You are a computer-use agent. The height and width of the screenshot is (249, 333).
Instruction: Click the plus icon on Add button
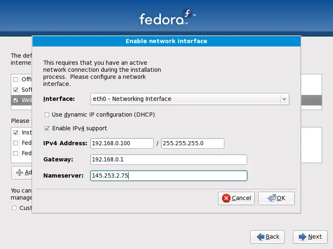click(20, 173)
